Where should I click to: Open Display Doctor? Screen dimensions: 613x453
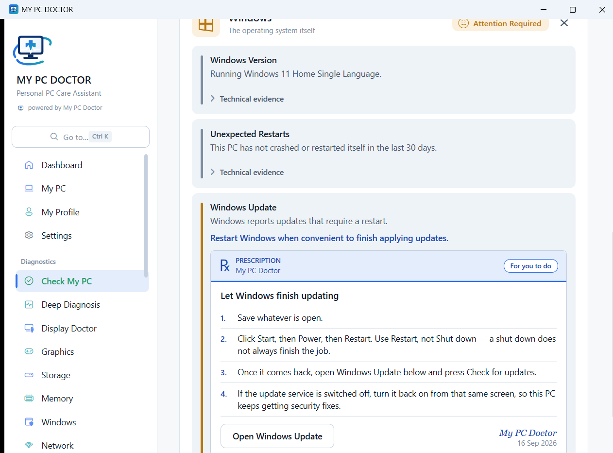[x=82, y=329]
